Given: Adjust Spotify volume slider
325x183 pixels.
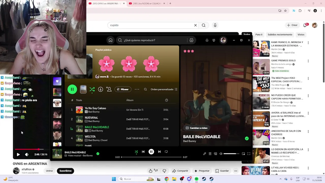Looking at the screenshot, I should click(231, 154).
